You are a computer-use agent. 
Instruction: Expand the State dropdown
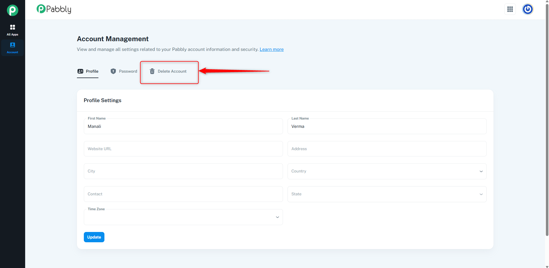(387, 194)
